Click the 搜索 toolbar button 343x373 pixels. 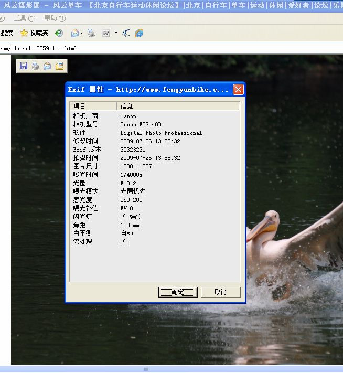[x=7, y=33]
